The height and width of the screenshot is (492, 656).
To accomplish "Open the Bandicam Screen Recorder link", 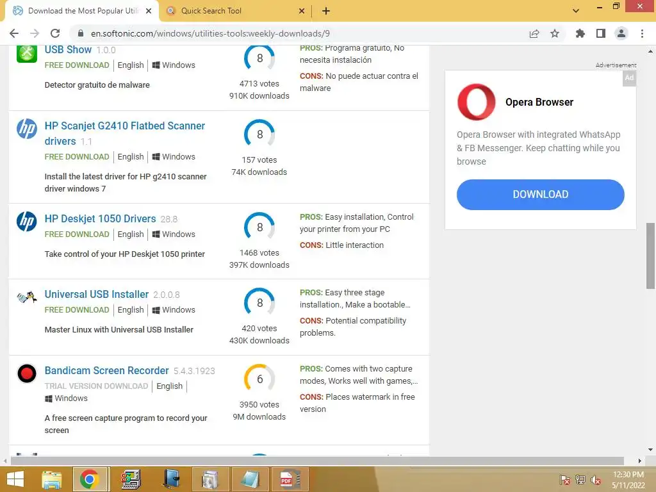I will 107,371.
